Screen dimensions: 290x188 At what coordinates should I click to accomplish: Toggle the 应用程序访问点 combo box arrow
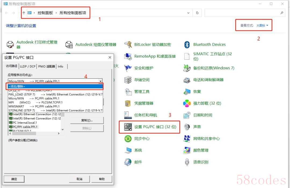coord(100,81)
